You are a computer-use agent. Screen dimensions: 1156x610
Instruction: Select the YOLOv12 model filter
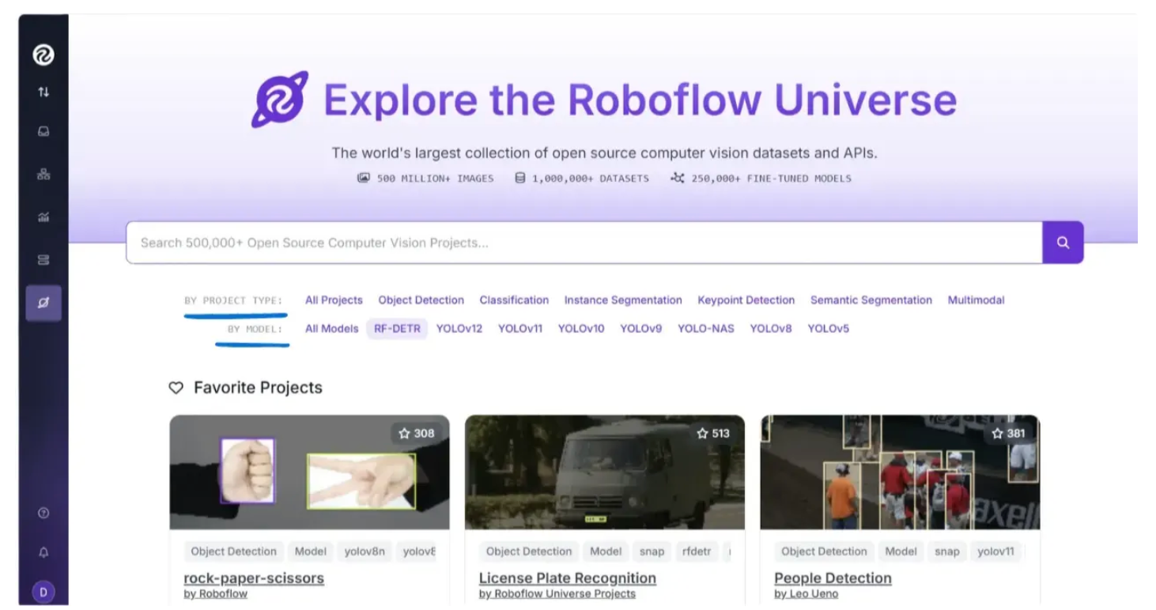tap(459, 329)
